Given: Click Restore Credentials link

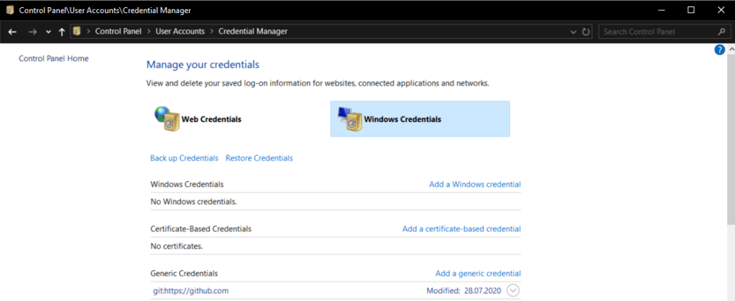Looking at the screenshot, I should tap(259, 158).
